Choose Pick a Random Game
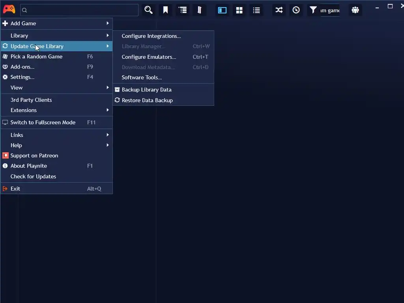The width and height of the screenshot is (404, 303). (56, 56)
